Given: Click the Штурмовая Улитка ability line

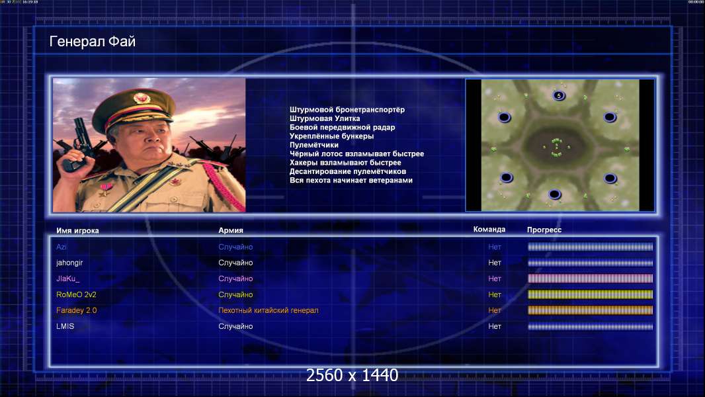Looking at the screenshot, I should point(325,118).
